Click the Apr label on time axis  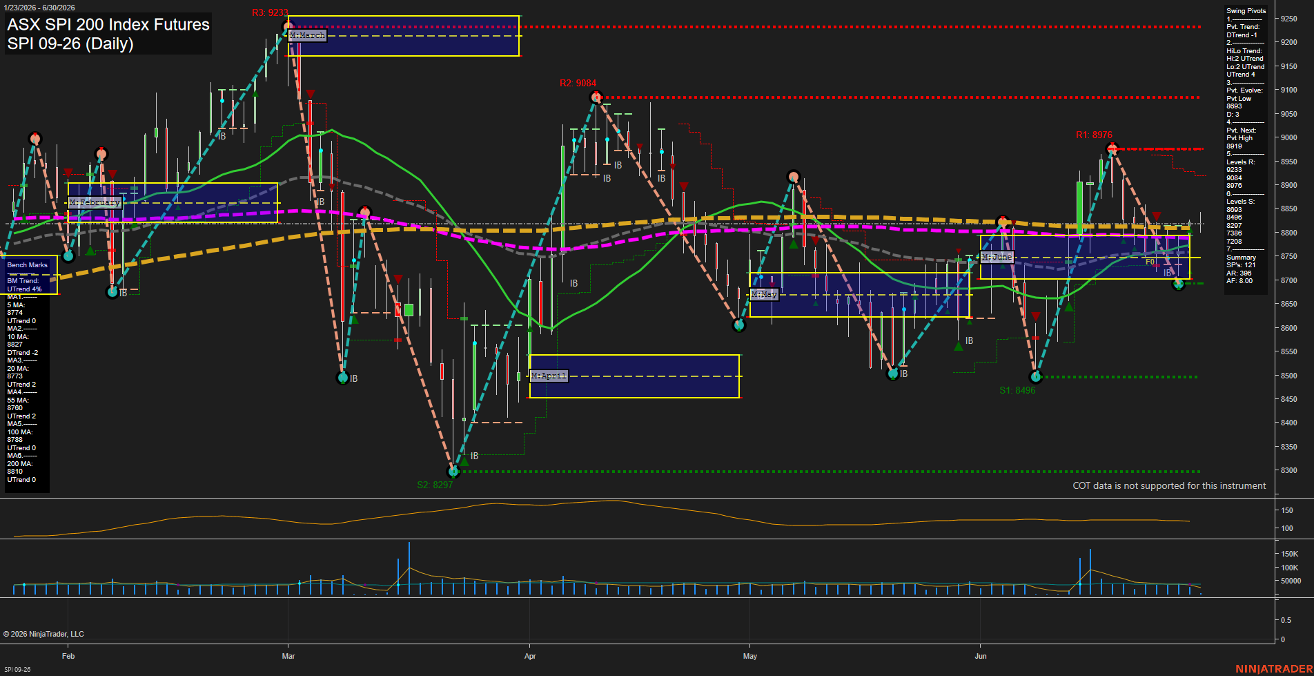pyautogui.click(x=530, y=656)
